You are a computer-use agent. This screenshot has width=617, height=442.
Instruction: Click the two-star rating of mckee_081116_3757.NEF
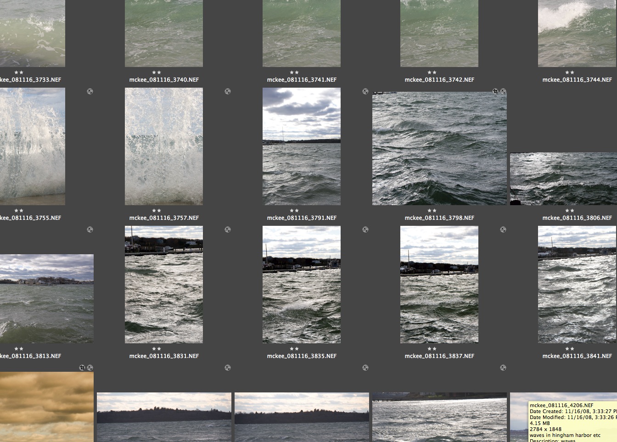click(157, 211)
